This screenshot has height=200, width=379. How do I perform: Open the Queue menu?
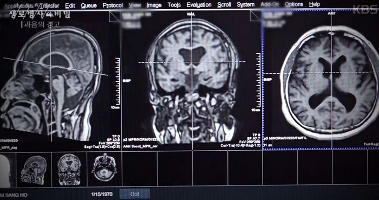pyautogui.click(x=89, y=5)
